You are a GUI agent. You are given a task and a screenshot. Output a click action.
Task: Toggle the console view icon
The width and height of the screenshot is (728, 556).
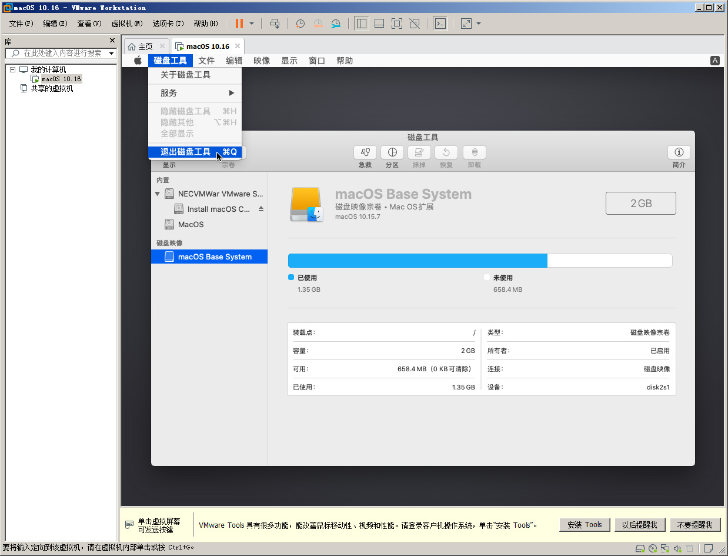click(x=440, y=24)
